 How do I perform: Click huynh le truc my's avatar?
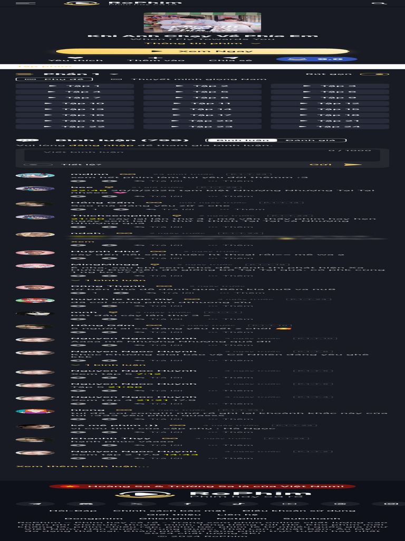(35, 301)
